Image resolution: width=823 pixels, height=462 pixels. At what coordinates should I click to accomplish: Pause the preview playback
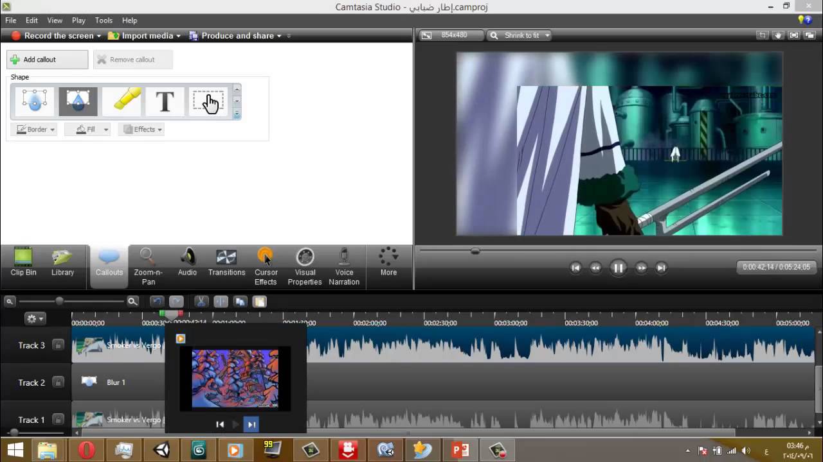click(618, 268)
